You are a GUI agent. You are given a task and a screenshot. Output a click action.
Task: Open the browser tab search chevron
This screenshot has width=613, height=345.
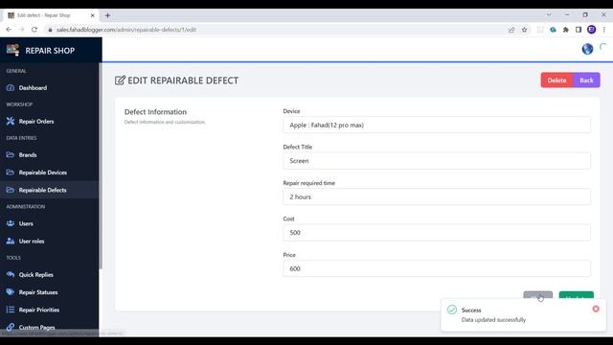(x=549, y=15)
